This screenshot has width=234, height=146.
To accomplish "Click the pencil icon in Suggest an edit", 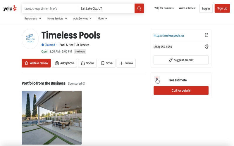I will (x=171, y=60).
